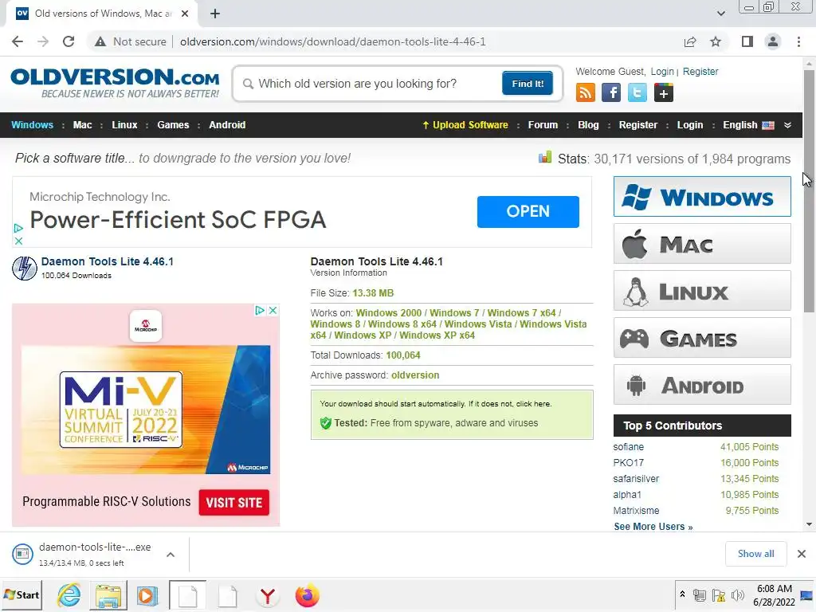Image resolution: width=816 pixels, height=612 pixels.
Task: Click the browser back arrow
Action: click(x=18, y=41)
